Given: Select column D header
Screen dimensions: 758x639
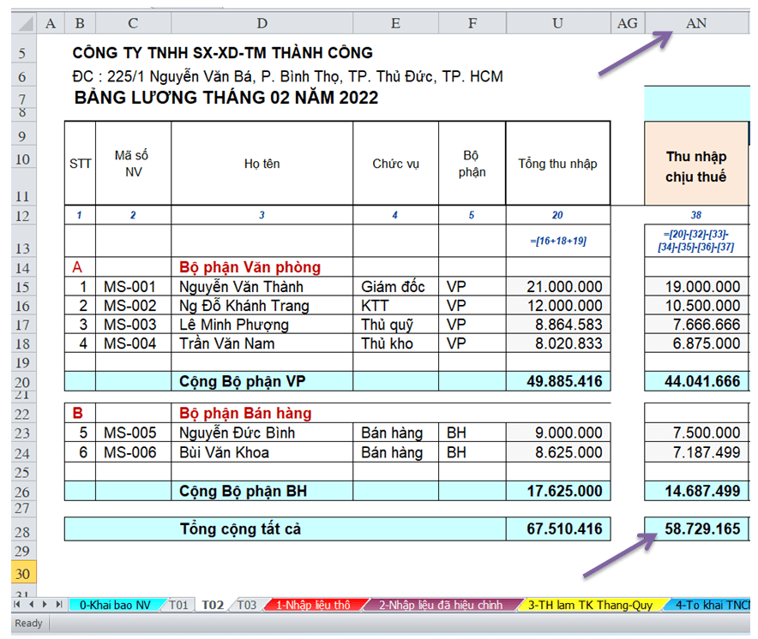Looking at the screenshot, I should click(262, 23).
